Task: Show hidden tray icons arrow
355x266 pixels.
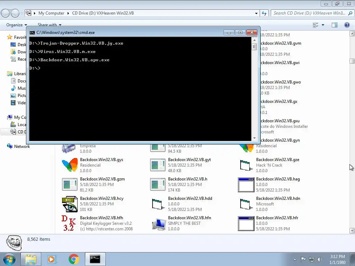Action: [x=295, y=259]
